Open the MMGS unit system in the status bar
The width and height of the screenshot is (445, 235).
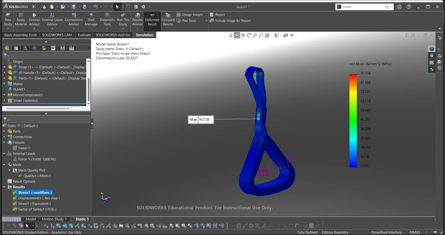coord(414,232)
